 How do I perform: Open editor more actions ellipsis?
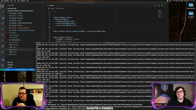[166, 5]
